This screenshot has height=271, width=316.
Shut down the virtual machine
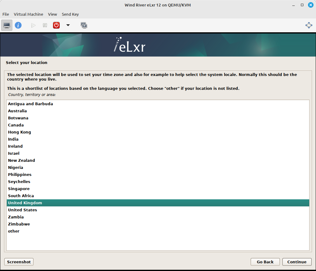point(56,25)
